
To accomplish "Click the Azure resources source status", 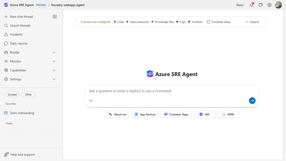I will click(x=138, y=22).
